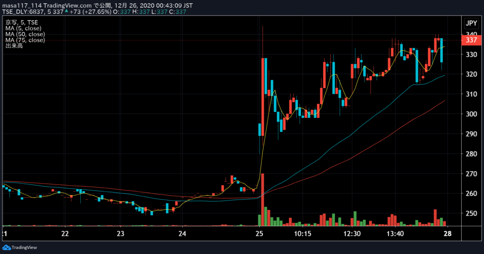This screenshot has width=484, height=254.
Task: Select the JPY currency button
Action: coord(471,23)
